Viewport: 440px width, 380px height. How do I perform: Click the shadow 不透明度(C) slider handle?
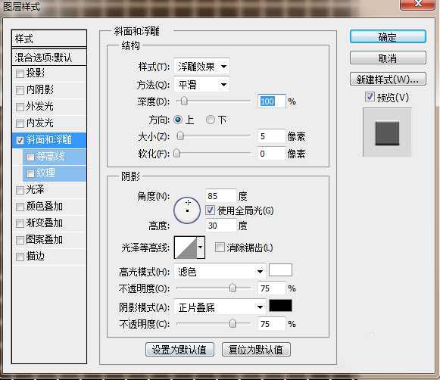click(x=232, y=324)
